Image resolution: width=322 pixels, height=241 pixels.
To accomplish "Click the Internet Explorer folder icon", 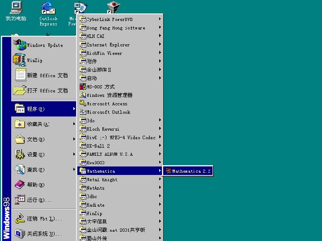I will (x=83, y=45).
